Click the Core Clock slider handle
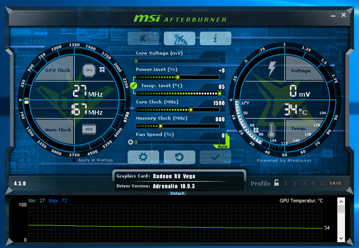This screenshot has width=359, height=248. [x=190, y=110]
